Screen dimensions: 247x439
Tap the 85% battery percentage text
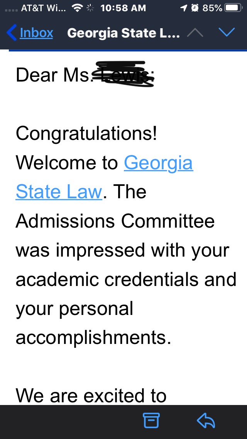pos(212,8)
